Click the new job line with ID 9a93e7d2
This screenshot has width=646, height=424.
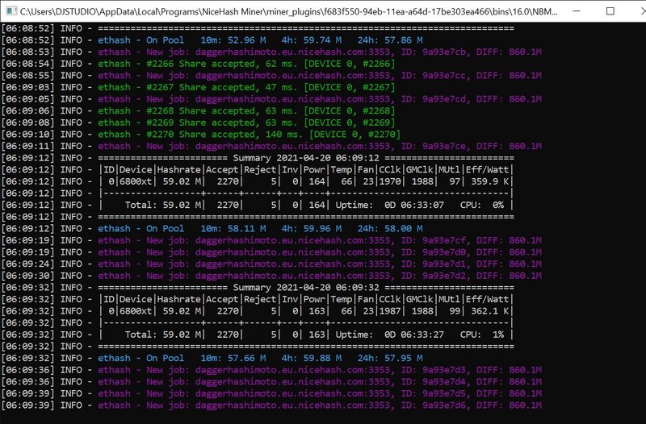click(x=320, y=276)
